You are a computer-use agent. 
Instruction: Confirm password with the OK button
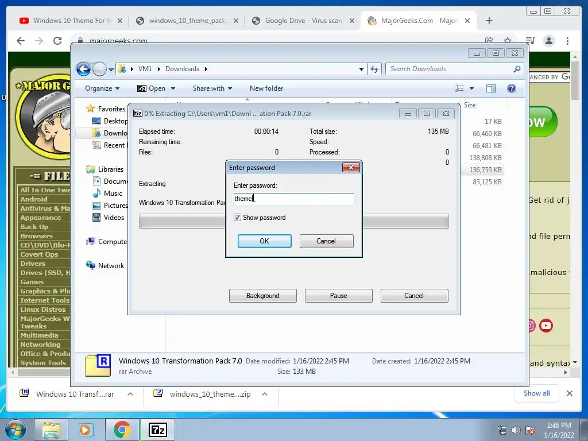click(264, 241)
